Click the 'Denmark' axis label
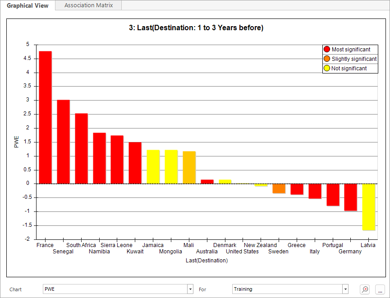Screen dimensions: 390x298 point(225,245)
